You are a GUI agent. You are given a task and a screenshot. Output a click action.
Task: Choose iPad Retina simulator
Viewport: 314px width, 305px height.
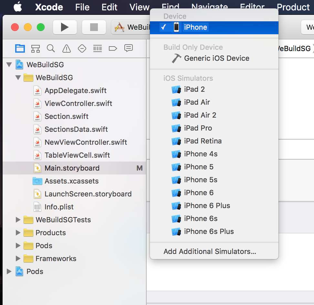[x=214, y=141]
